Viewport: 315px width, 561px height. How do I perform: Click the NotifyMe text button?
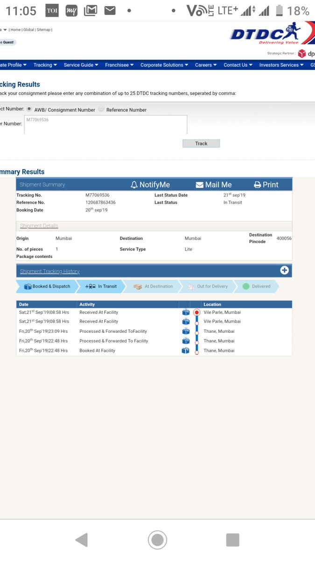(x=154, y=185)
